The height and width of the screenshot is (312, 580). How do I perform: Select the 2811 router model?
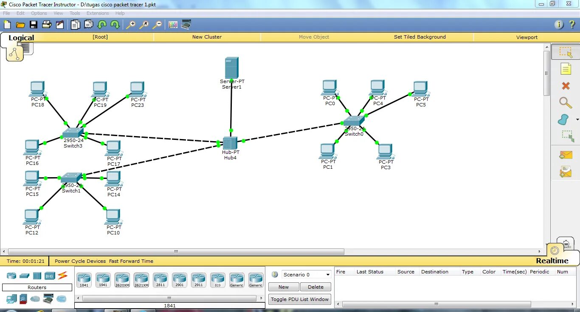pyautogui.click(x=160, y=280)
